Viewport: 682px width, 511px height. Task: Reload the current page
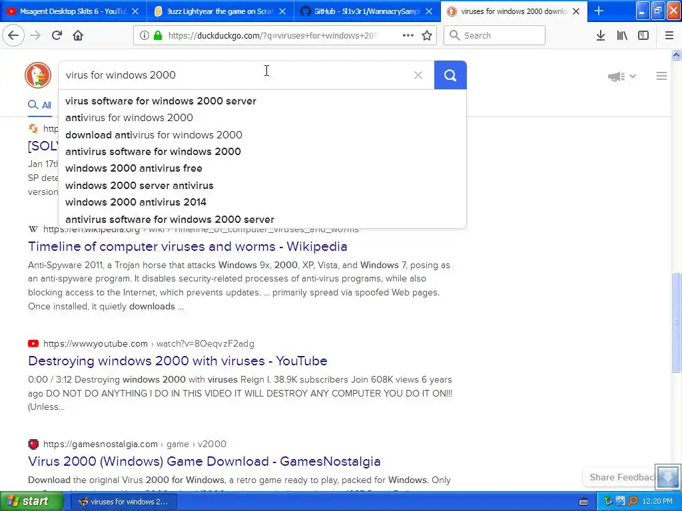click(x=57, y=35)
